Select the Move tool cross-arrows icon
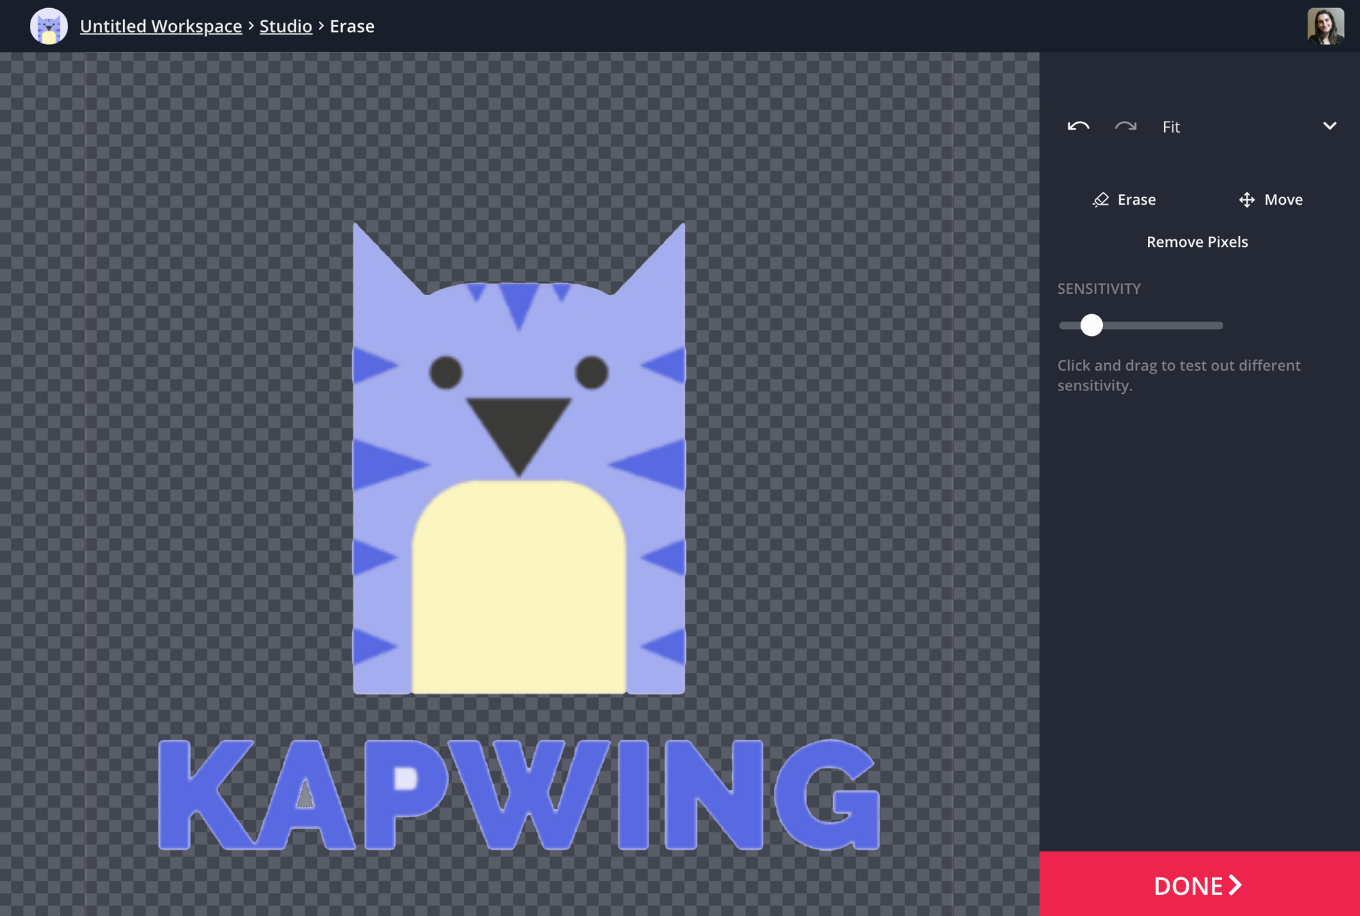 [x=1246, y=200]
